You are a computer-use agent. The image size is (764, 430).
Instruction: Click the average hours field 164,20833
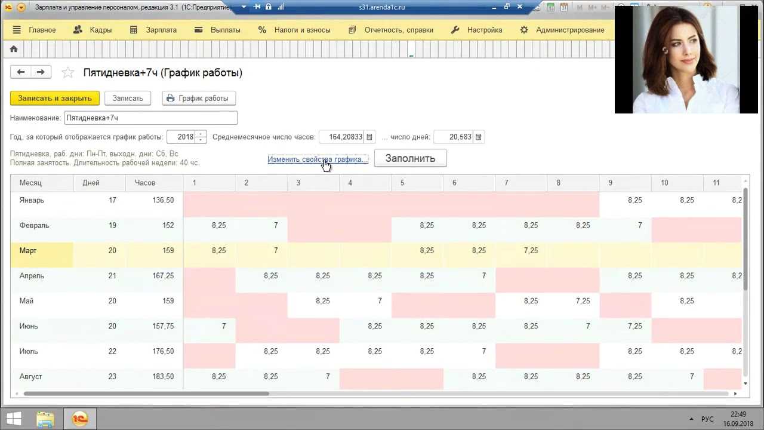click(x=341, y=137)
